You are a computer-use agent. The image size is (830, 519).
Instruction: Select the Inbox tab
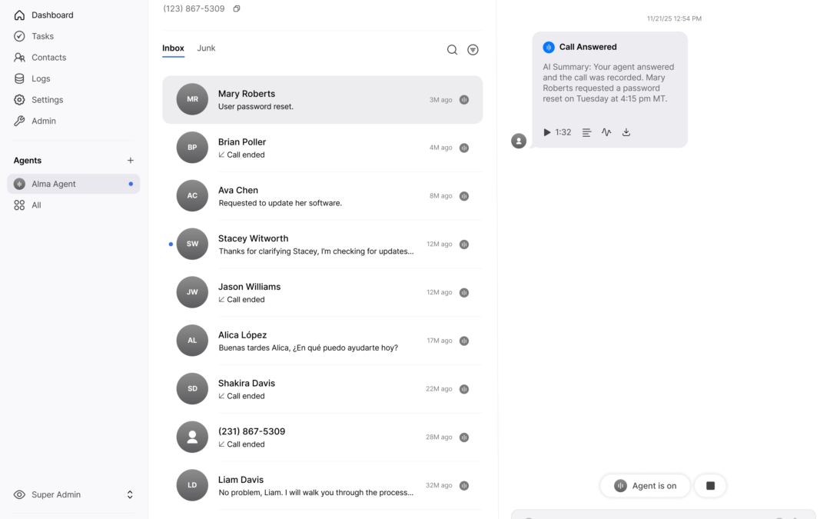click(x=173, y=48)
